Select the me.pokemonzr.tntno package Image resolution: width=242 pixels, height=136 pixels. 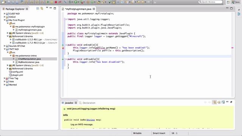pyautogui.click(x=26, y=56)
